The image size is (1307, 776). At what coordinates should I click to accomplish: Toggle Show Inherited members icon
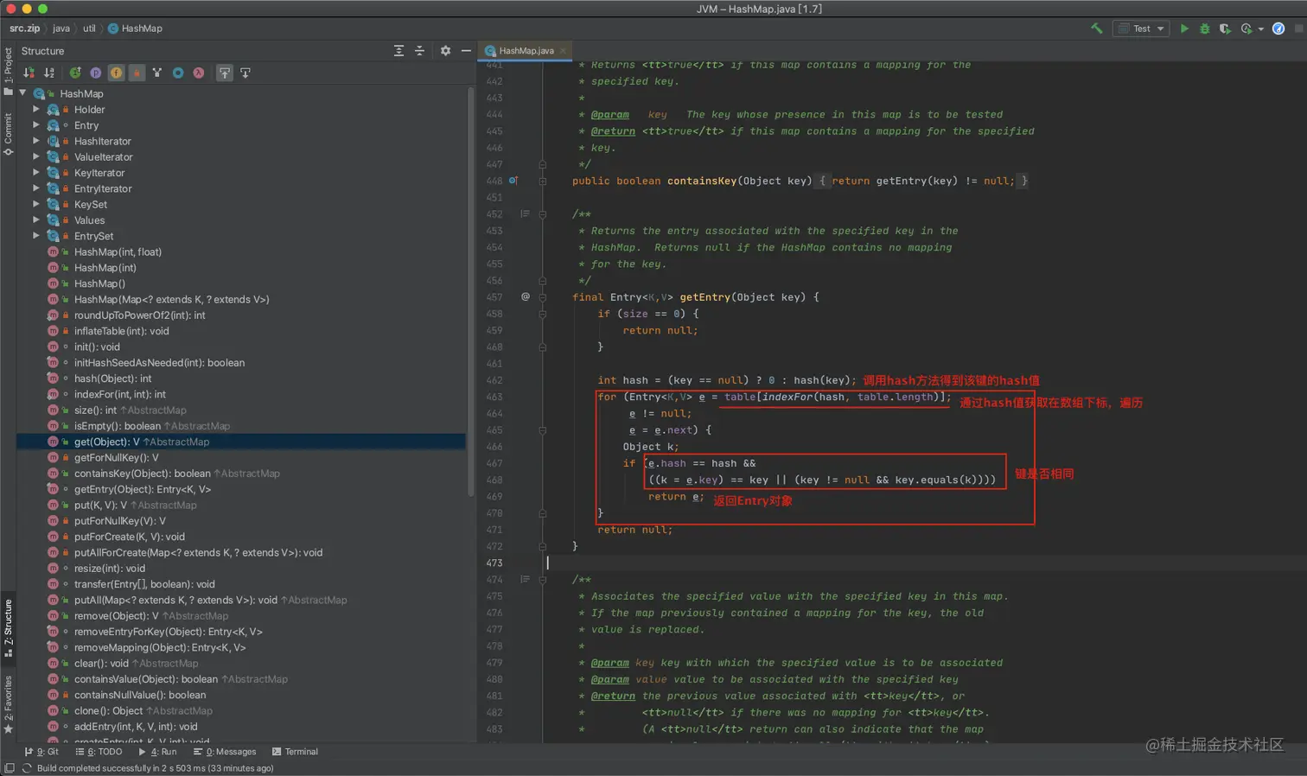click(75, 73)
